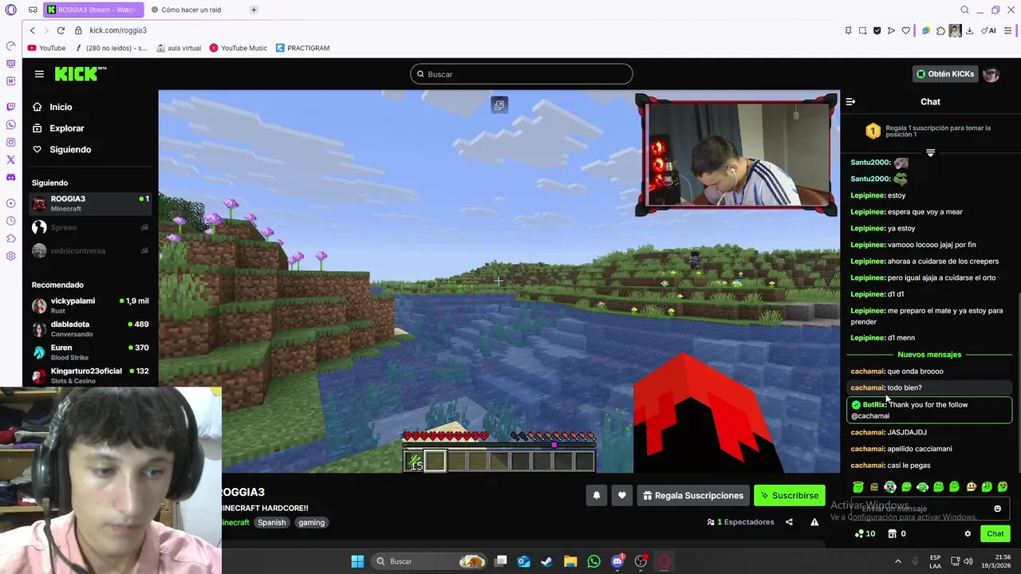Open File Explorer from taskbar

[570, 561]
